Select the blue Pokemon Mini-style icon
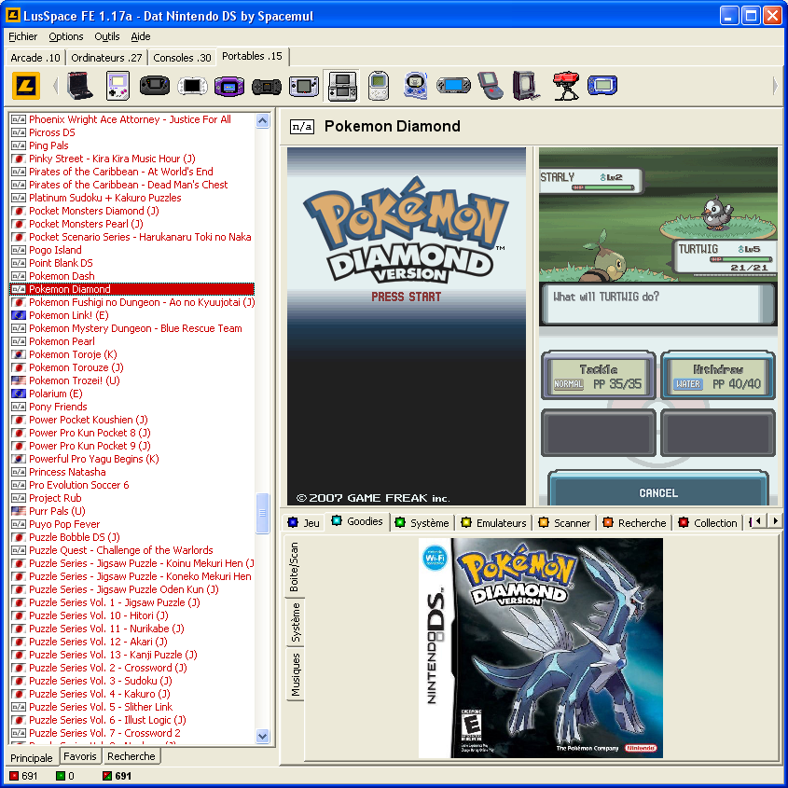Image resolution: width=788 pixels, height=788 pixels. point(416,86)
